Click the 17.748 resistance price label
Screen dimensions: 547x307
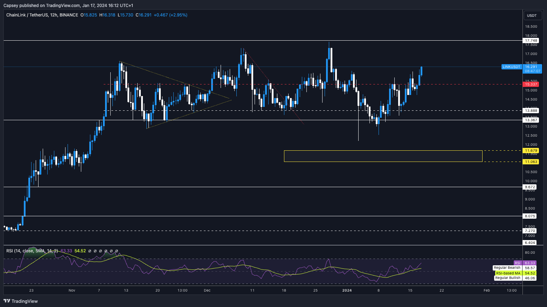(x=531, y=41)
